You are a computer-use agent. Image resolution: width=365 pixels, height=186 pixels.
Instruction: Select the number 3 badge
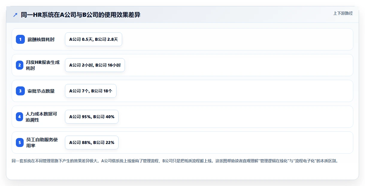(x=20, y=91)
